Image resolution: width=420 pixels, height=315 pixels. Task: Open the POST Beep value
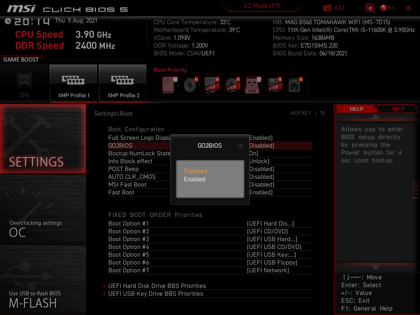coord(262,169)
